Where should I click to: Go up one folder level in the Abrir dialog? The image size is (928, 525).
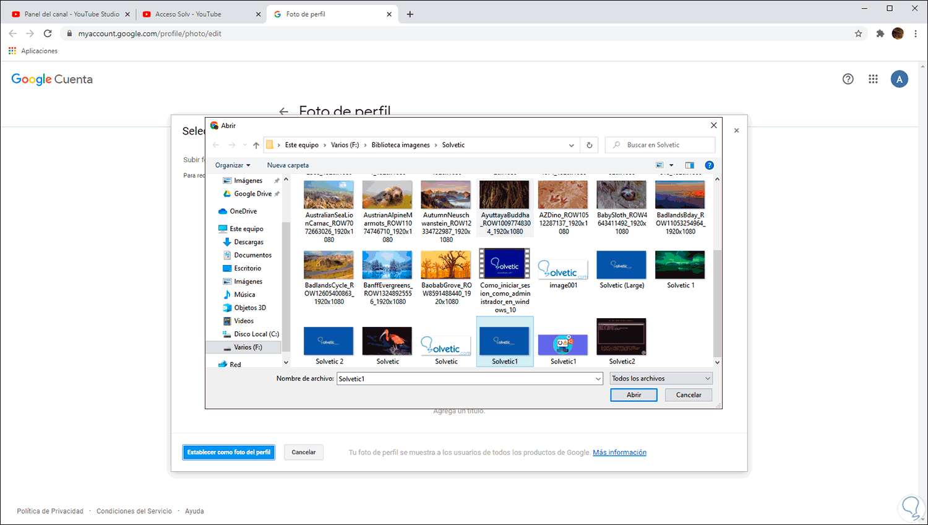coord(256,145)
